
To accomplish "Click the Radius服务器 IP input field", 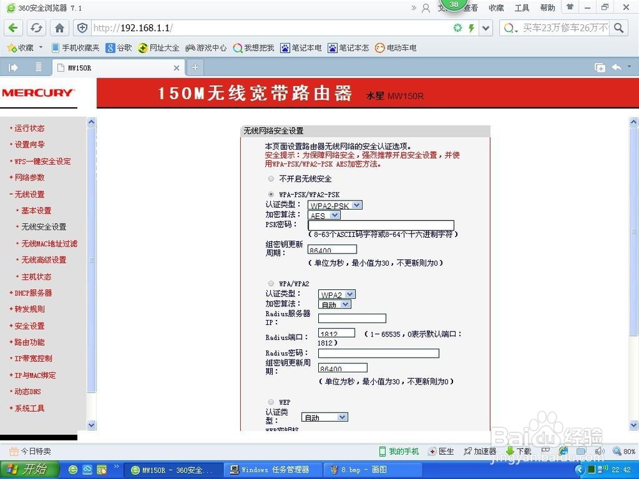I will (x=352, y=319).
